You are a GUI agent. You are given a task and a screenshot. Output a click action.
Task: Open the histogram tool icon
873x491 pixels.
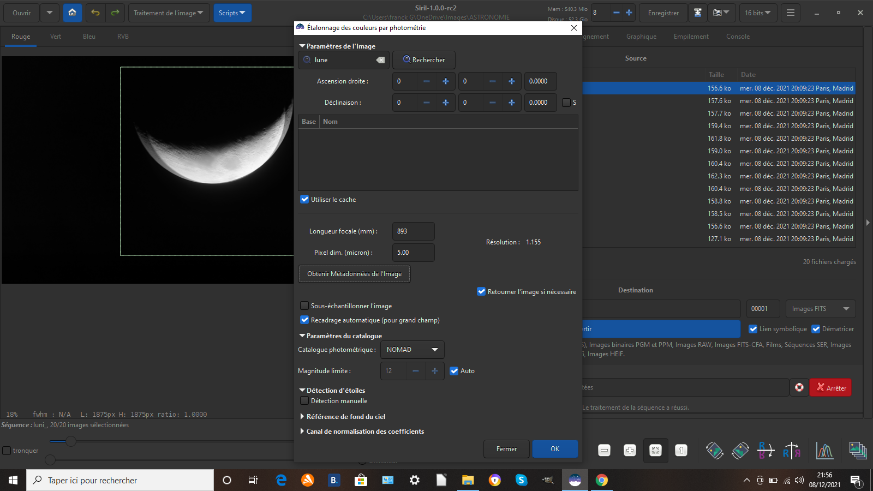tap(824, 451)
